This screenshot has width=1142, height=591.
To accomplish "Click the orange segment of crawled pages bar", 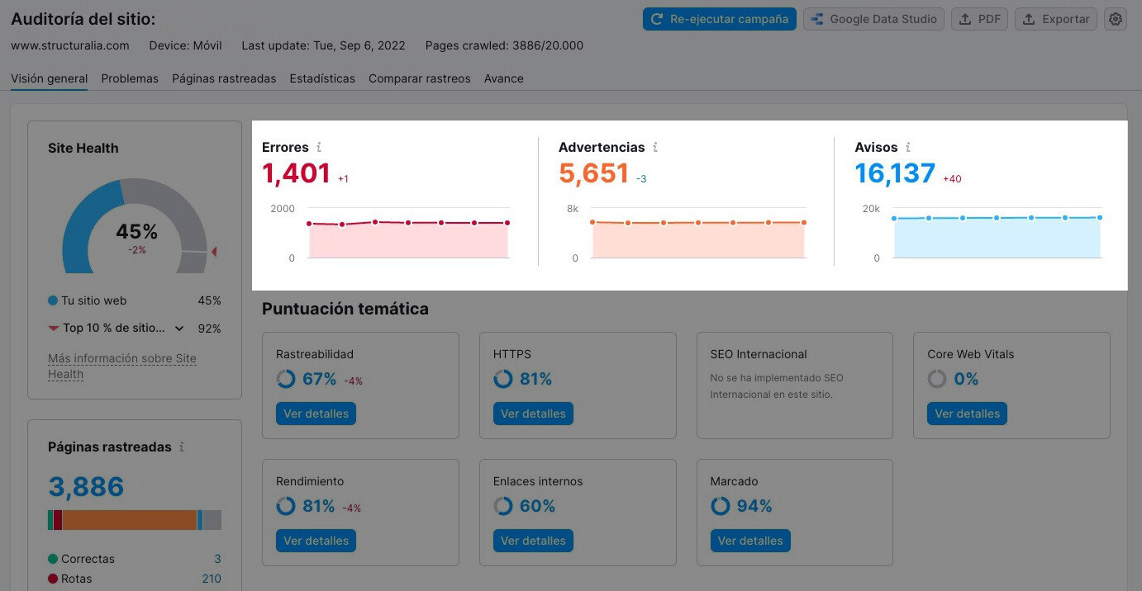I will pyautogui.click(x=130, y=520).
